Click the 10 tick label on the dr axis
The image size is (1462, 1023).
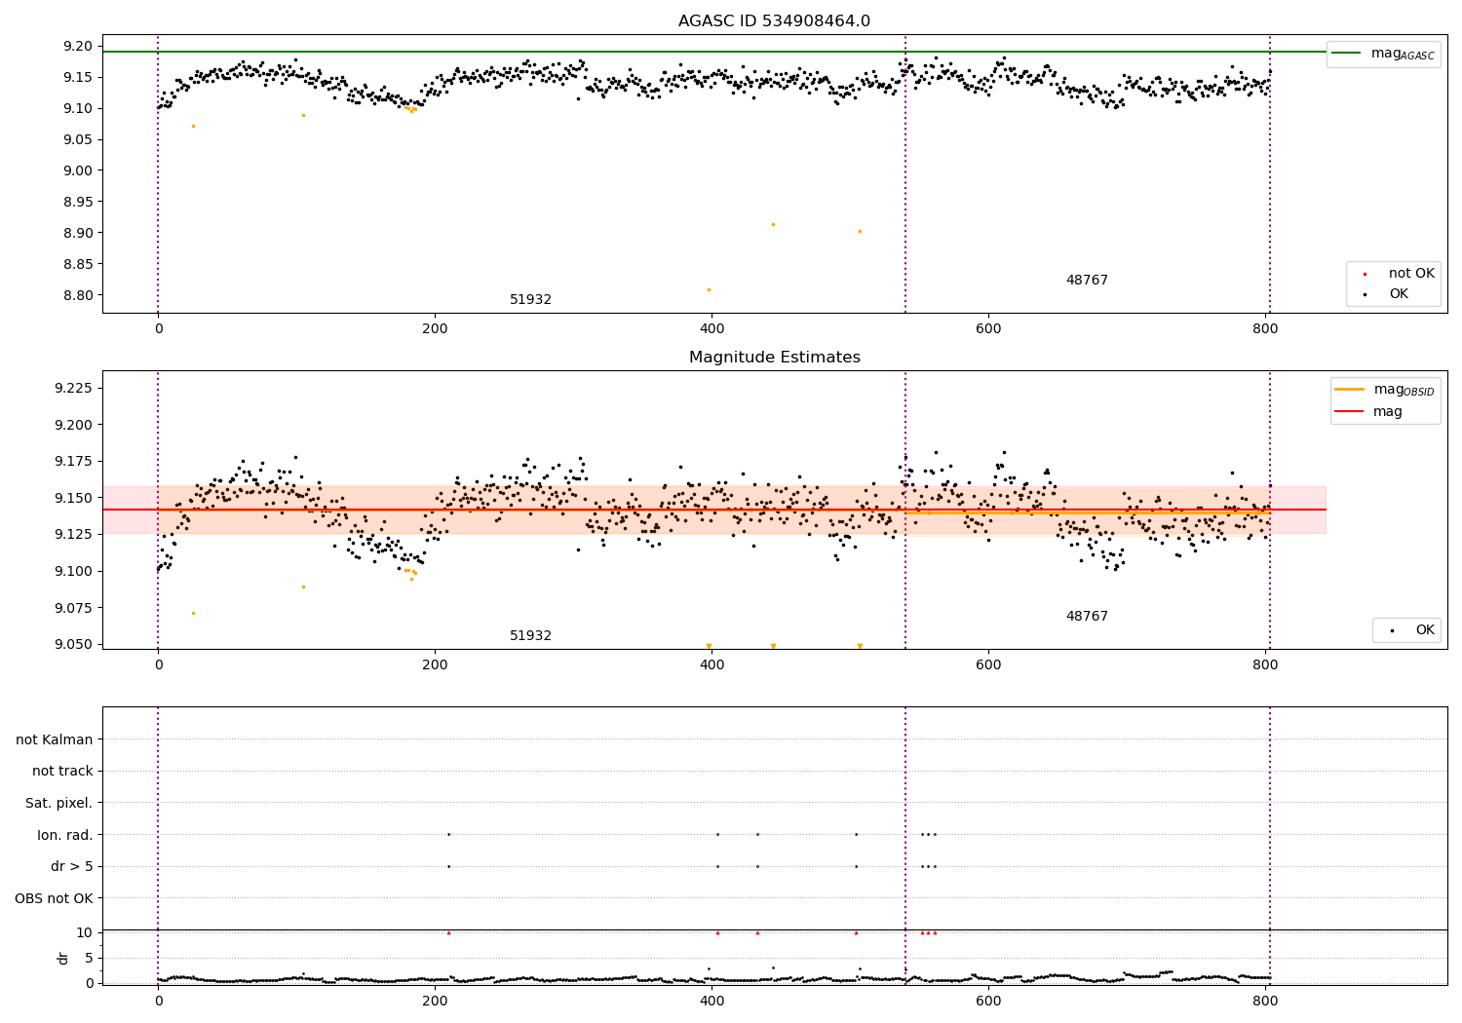(85, 932)
